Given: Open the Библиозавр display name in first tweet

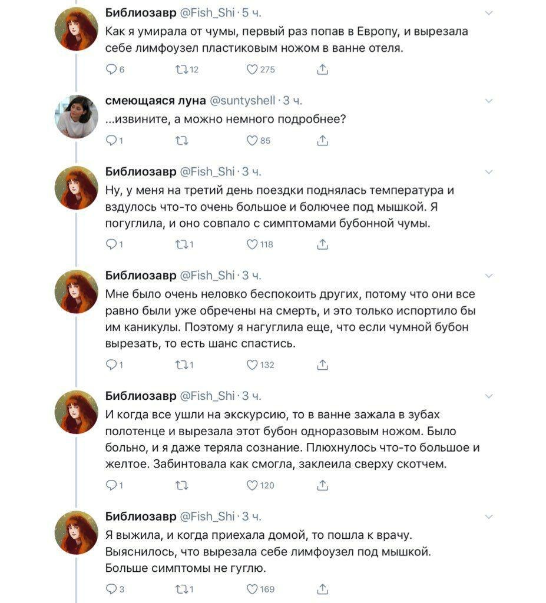Looking at the screenshot, I should (140, 13).
